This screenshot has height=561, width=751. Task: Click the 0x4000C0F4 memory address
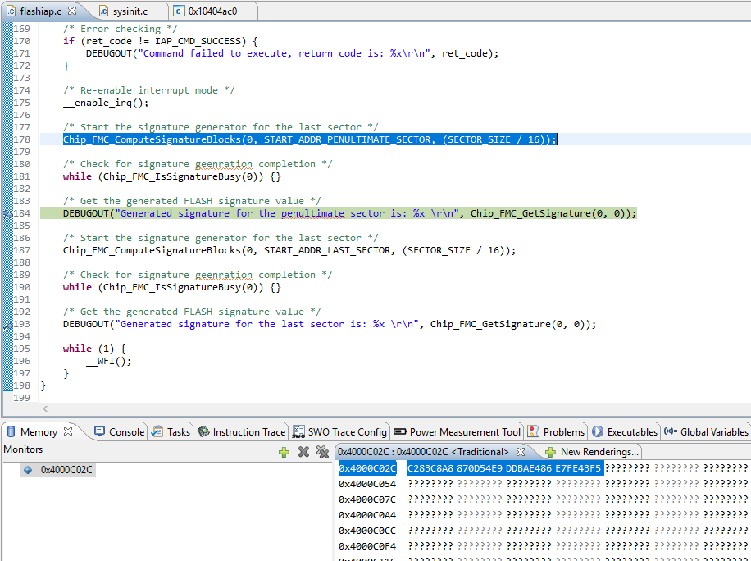(x=367, y=546)
